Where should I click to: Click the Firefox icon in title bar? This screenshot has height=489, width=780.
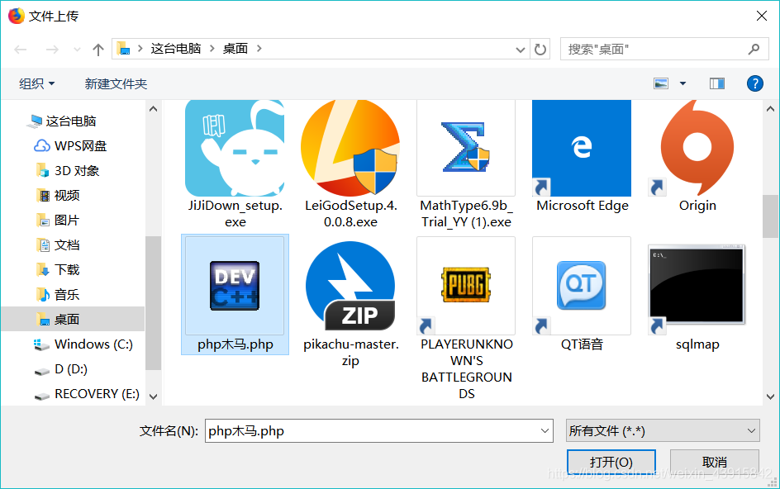click(x=16, y=16)
